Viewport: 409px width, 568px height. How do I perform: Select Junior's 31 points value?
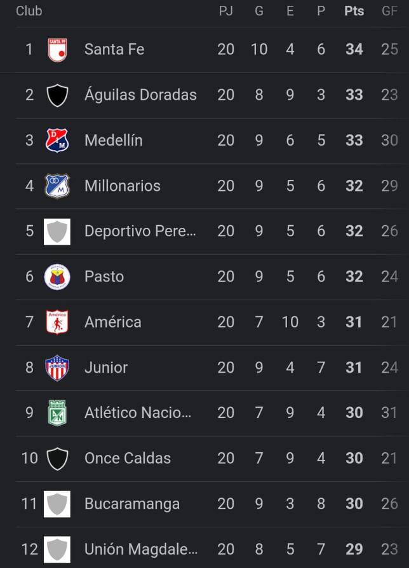[354, 368]
